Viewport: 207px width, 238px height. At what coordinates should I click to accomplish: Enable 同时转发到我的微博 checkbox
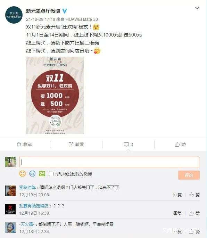(51, 174)
